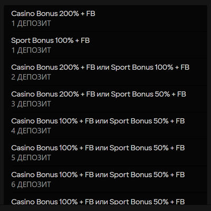Choose the bonus title above 4 ДЕПОЗИТ
The height and width of the screenshot is (211, 211).
click(98, 121)
